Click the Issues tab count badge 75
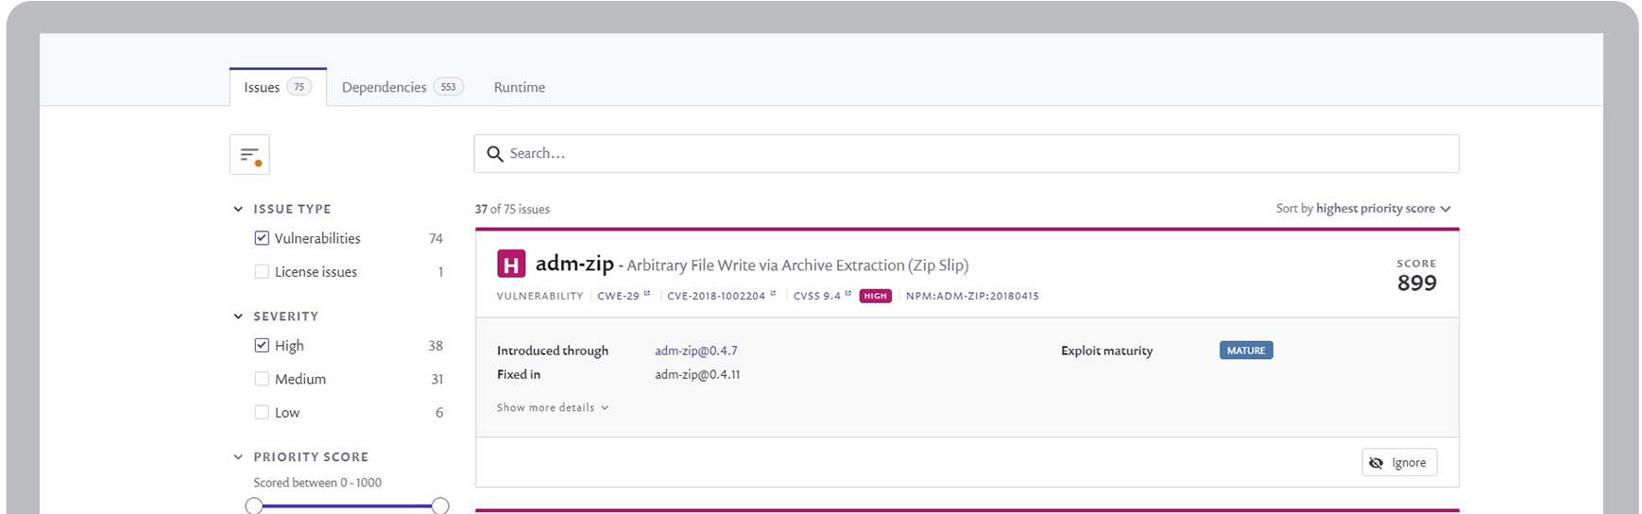Viewport: 1642px width, 514px height. [x=299, y=87]
